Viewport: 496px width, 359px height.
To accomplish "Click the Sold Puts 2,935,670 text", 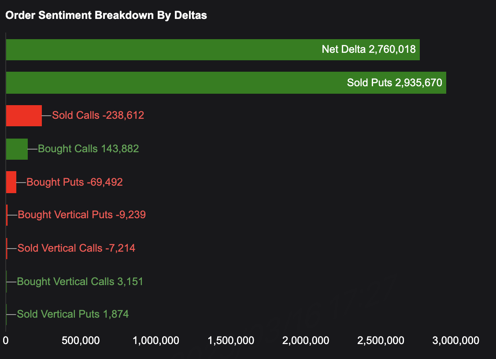I will coord(394,83).
